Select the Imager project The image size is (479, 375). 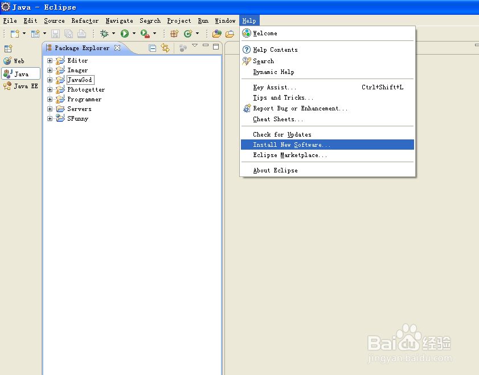77,70
